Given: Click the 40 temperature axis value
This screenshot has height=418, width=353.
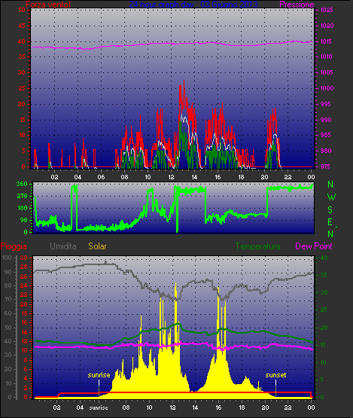Looking at the screenshot, I should pos(324,258).
